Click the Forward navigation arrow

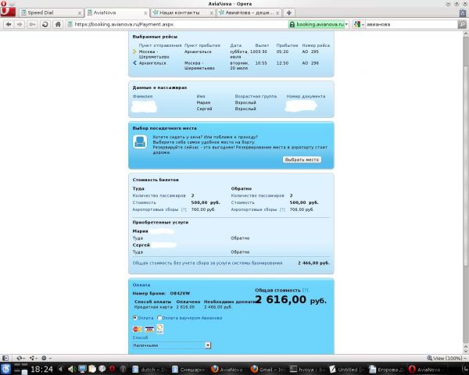coord(20,24)
